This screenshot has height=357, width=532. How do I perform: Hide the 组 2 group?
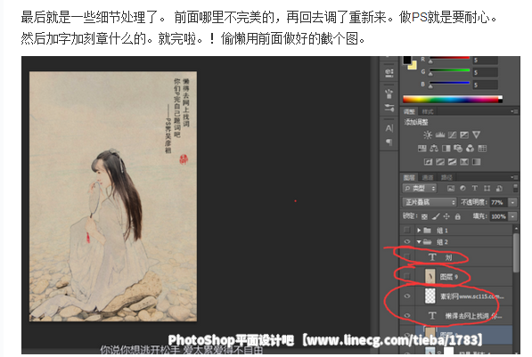pos(407,242)
